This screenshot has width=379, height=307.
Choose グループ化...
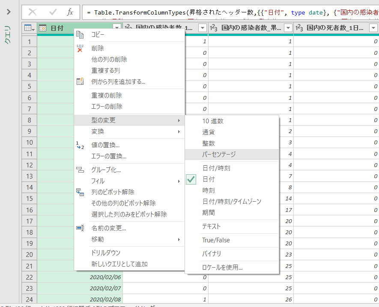pyautogui.click(x=106, y=170)
